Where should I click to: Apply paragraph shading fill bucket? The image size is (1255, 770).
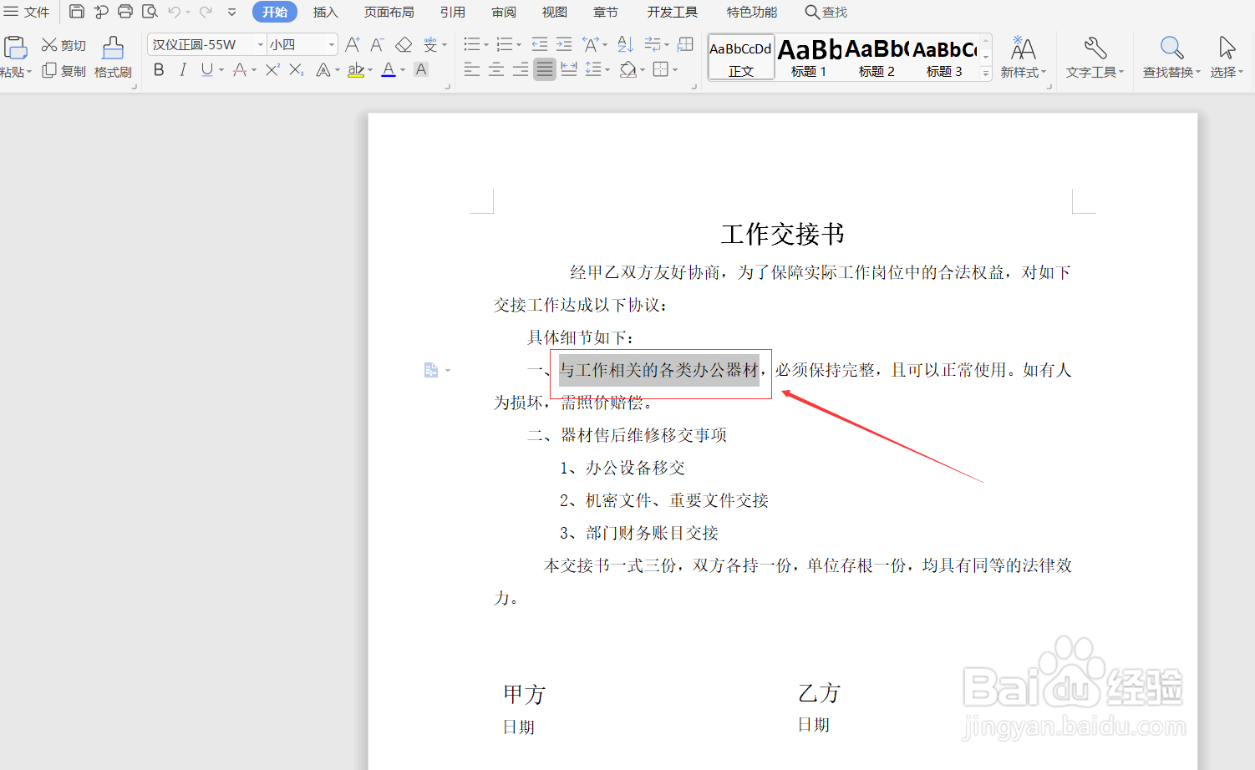point(628,69)
